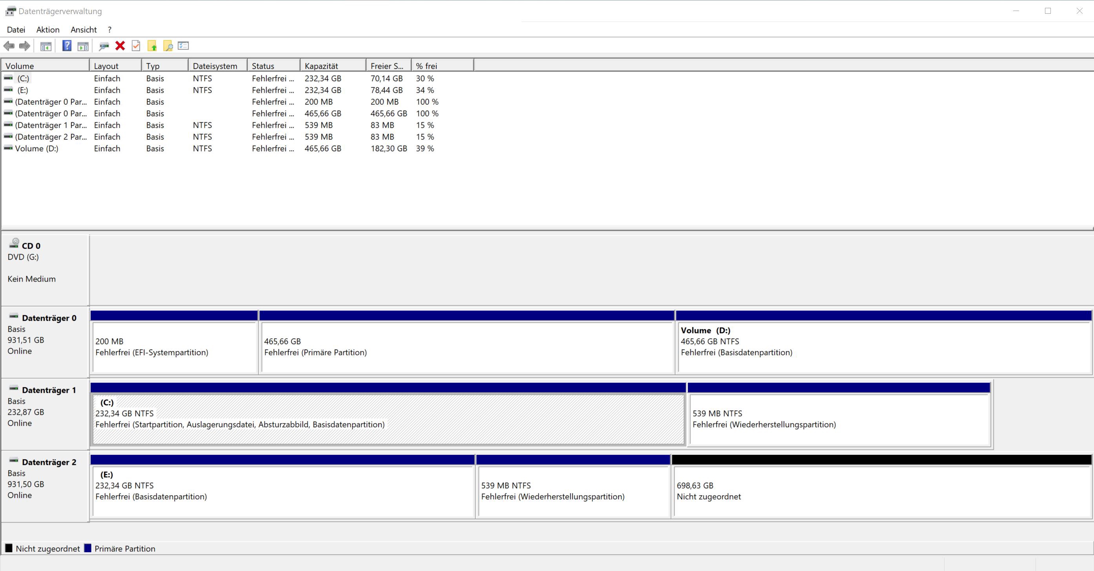Image resolution: width=1094 pixels, height=571 pixels.
Task: Open the Ansicht menu
Action: [84, 30]
